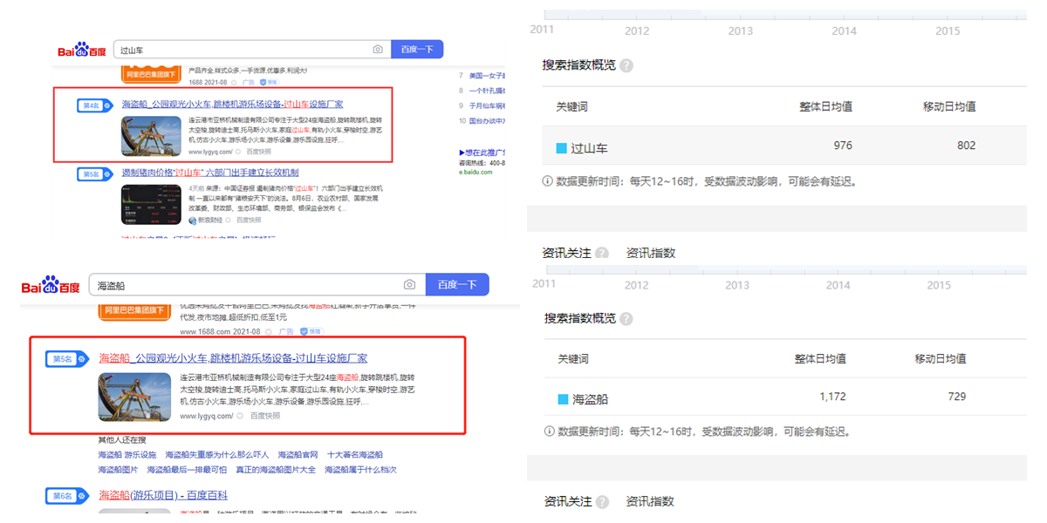Select 资讯关注 tab below the 过山车 table
Image resolution: width=1047 pixels, height=523 pixels.
point(567,254)
